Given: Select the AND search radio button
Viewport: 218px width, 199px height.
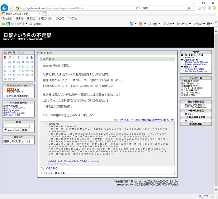Looking at the screenshot, I should point(5,130).
